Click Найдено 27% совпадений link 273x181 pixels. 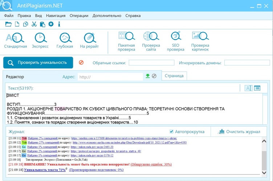coord(43,143)
